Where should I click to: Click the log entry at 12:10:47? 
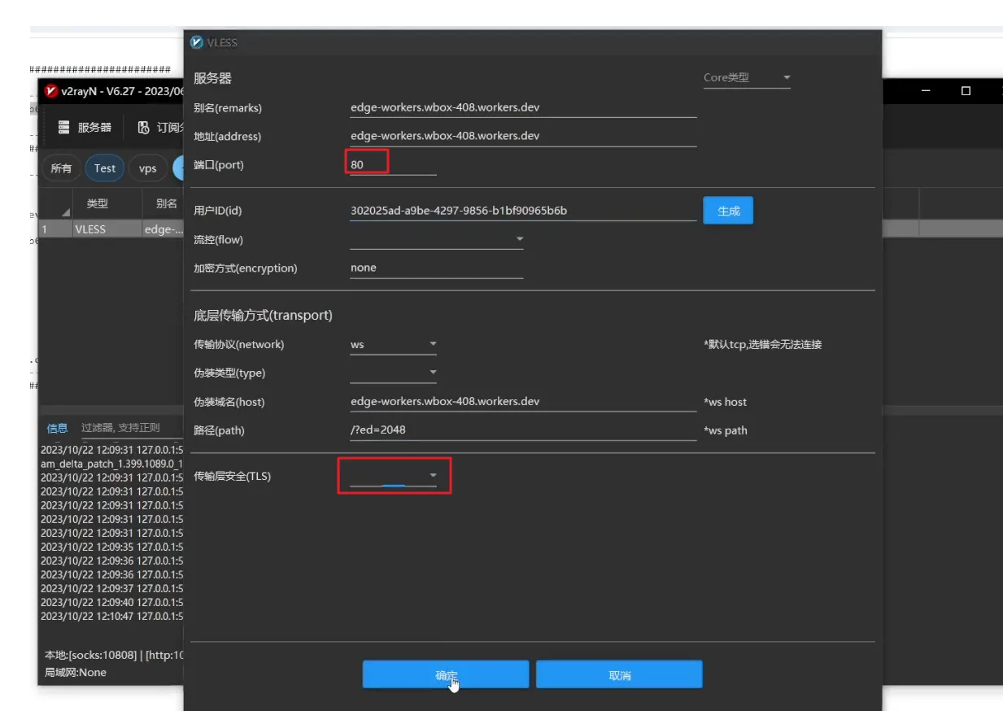[112, 616]
